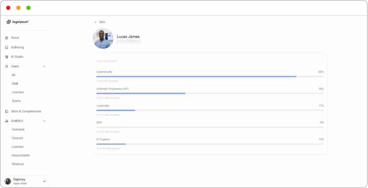The height and width of the screenshot is (188, 368).
Task: Click the AI Engineer progress bar
Action: click(x=210, y=144)
